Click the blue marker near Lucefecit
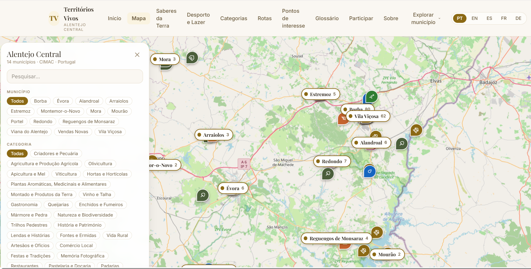 click(x=370, y=171)
